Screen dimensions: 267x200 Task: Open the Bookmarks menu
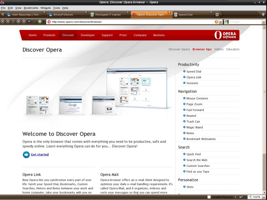31,8
